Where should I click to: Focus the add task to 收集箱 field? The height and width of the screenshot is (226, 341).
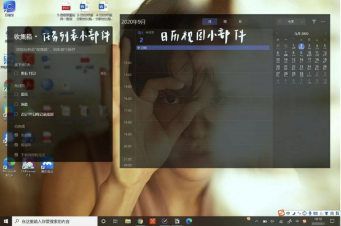pyautogui.click(x=60, y=50)
